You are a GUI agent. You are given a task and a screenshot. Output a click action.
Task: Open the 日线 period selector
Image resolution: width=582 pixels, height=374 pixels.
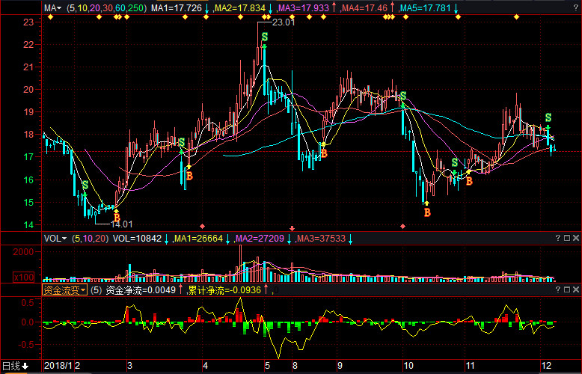15,366
